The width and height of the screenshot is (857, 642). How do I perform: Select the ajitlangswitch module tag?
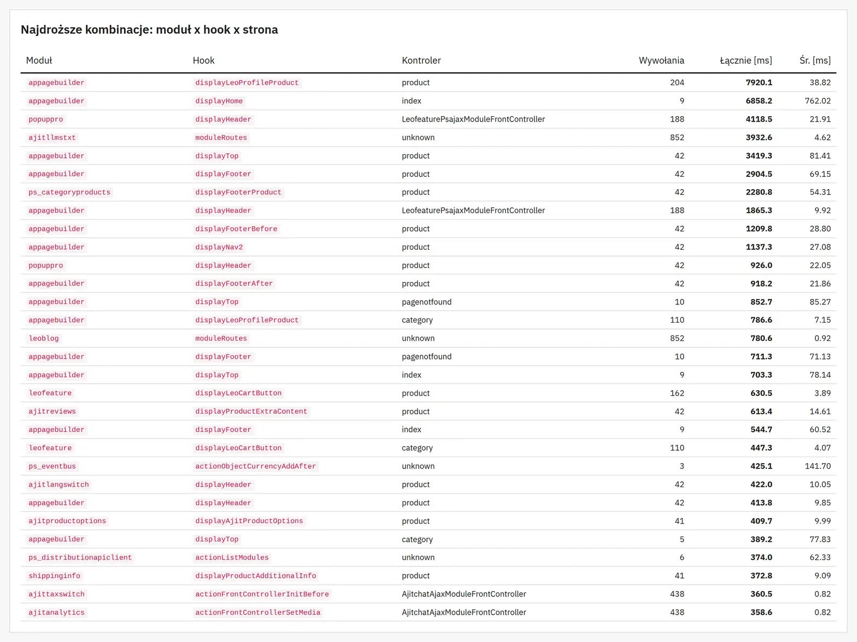click(59, 484)
